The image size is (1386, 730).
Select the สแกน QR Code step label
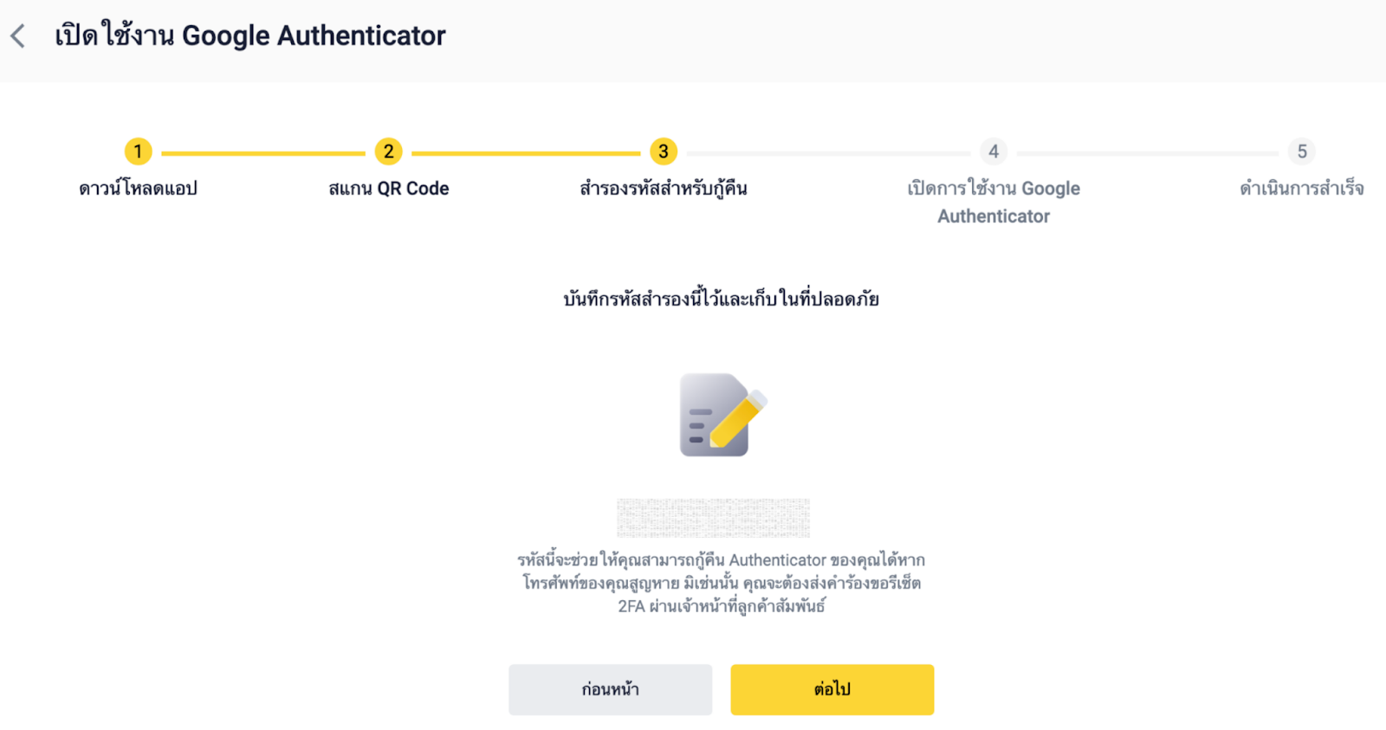tap(388, 189)
